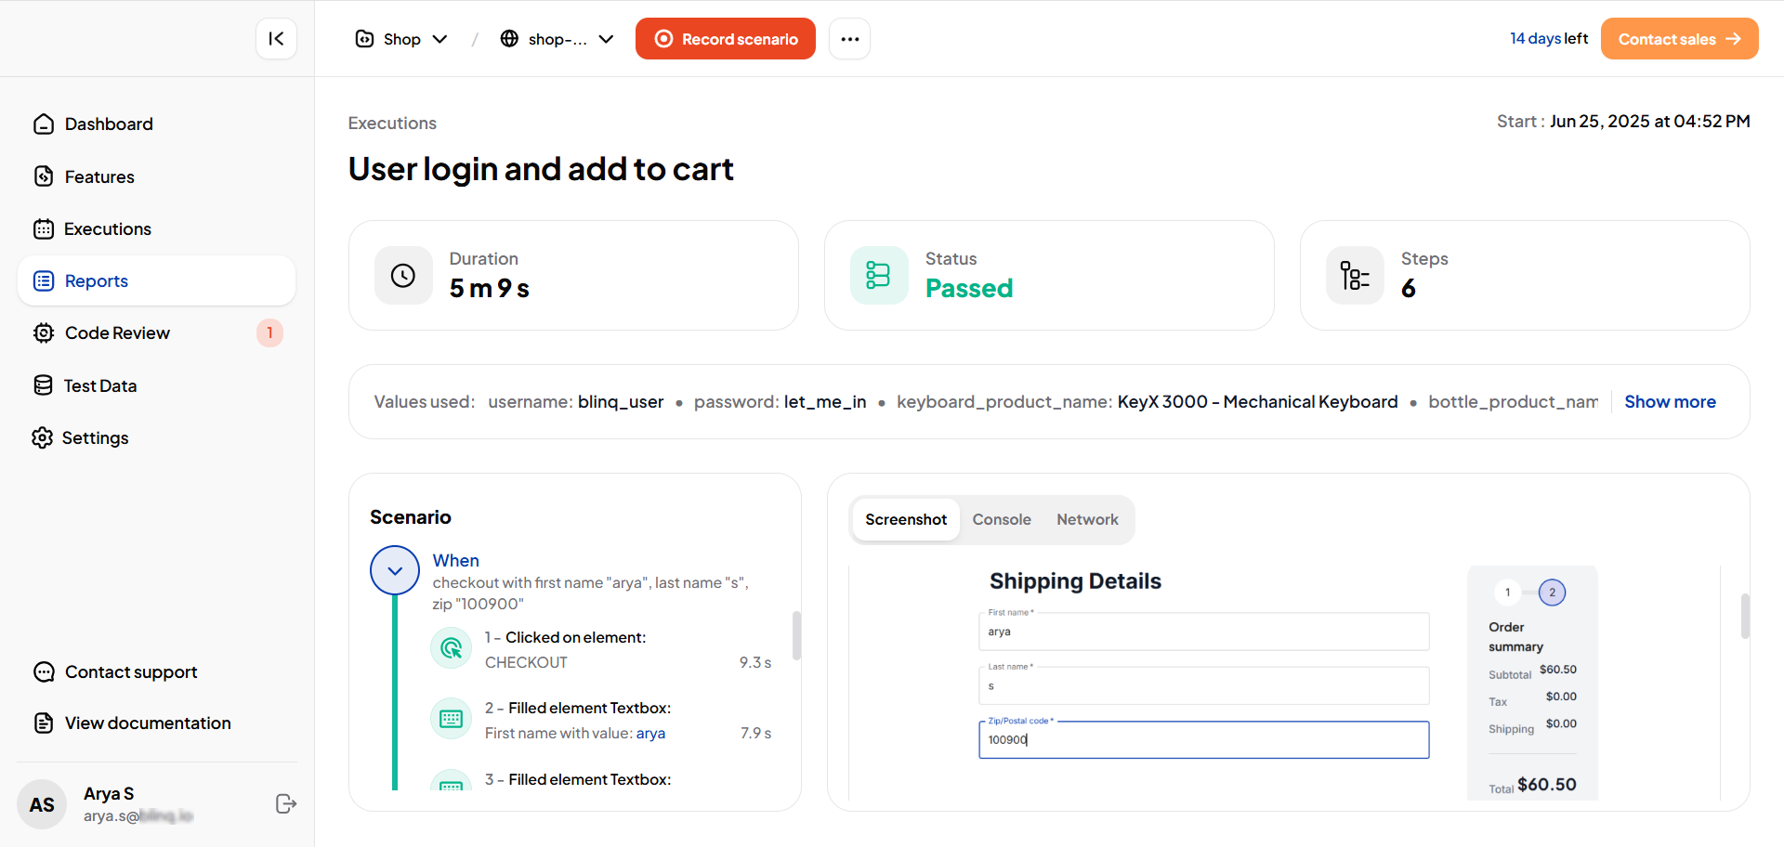The height and width of the screenshot is (847, 1784).
Task: Open Code Review in the sidebar
Action: pos(117,332)
